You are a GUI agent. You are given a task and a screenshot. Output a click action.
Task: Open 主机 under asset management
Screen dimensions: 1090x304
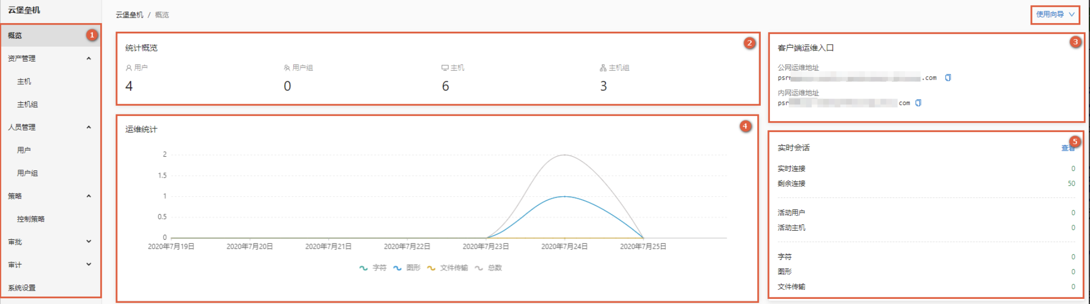tap(24, 82)
